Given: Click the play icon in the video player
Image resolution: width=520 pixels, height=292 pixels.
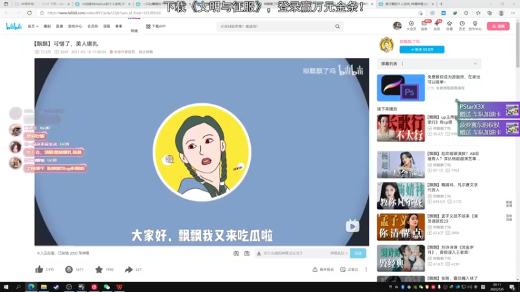Looking at the screenshot, I should pyautogui.click(x=352, y=226).
